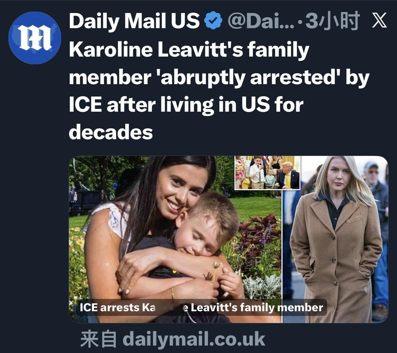Open the 来自 dailymail.co.uk source link
397x353 pixels.
click(x=173, y=339)
